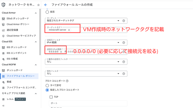Collapse the Cloud NGFW section
Image resolution: width=193 pixels, height=108 pixels.
click(36, 65)
